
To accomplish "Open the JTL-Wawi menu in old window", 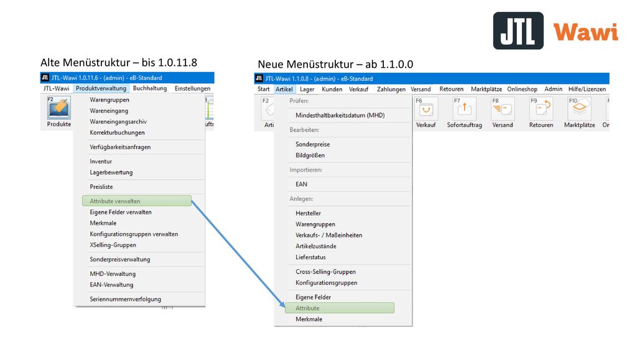I will coord(57,88).
